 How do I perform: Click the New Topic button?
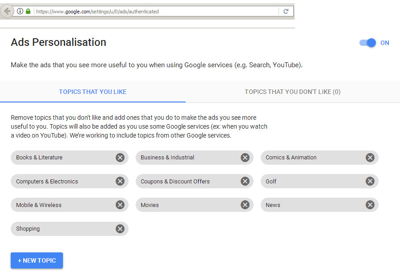(x=37, y=260)
